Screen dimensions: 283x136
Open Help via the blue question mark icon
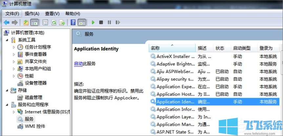tap(73, 23)
